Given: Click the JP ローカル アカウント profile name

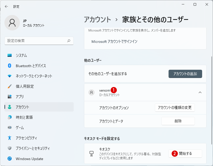Looking at the screenshot, I should point(34,23).
